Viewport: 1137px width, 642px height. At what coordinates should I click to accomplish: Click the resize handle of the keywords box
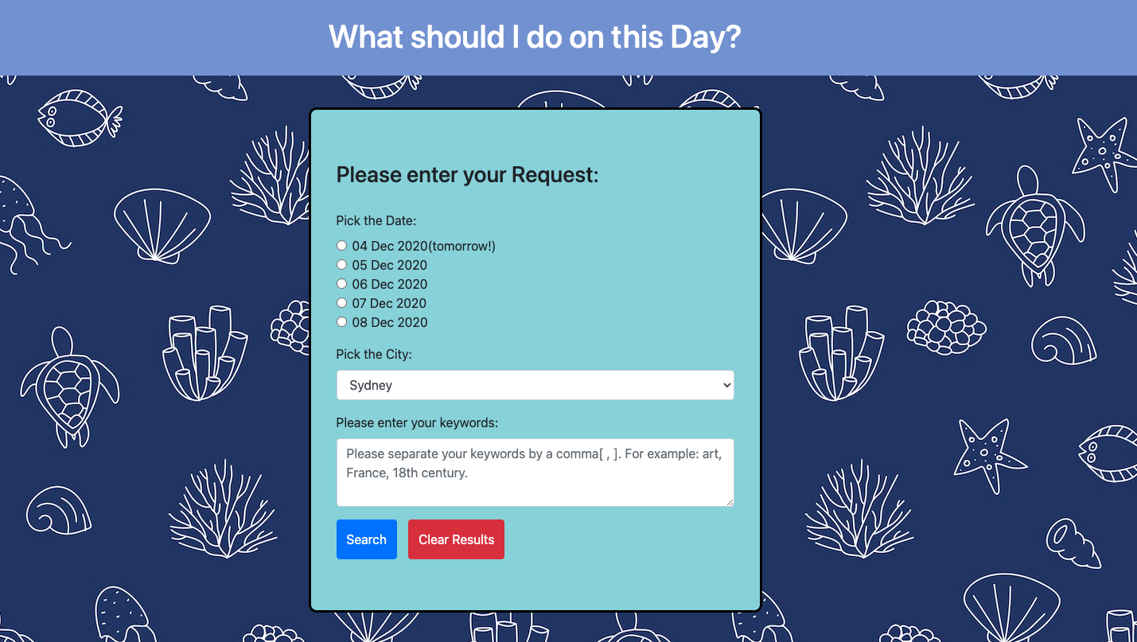[x=730, y=502]
